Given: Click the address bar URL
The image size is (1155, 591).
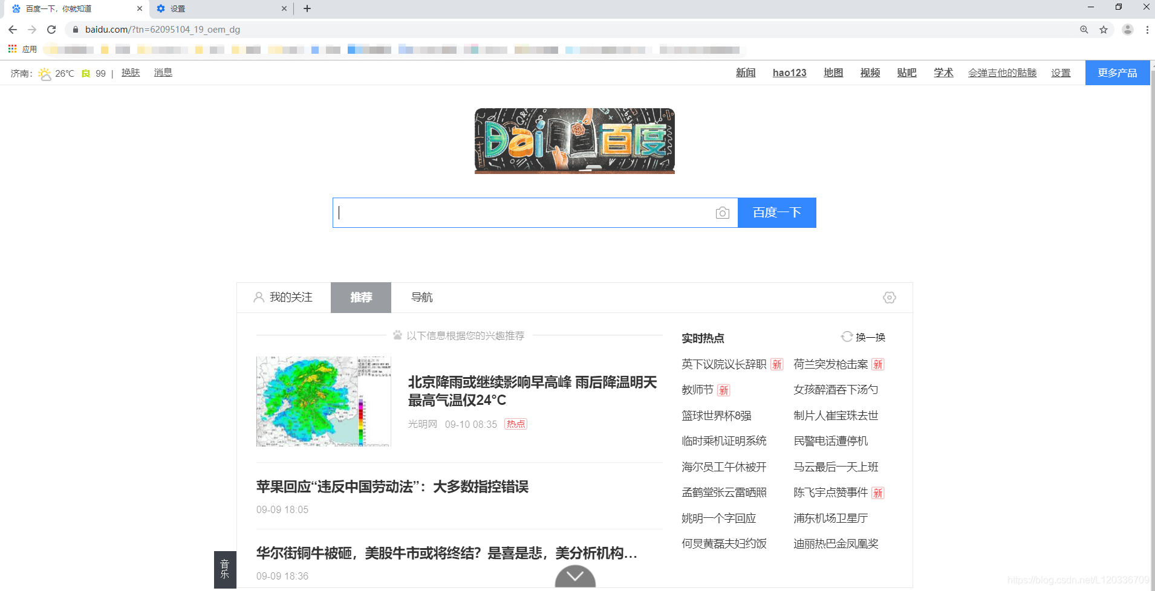Looking at the screenshot, I should tap(163, 30).
